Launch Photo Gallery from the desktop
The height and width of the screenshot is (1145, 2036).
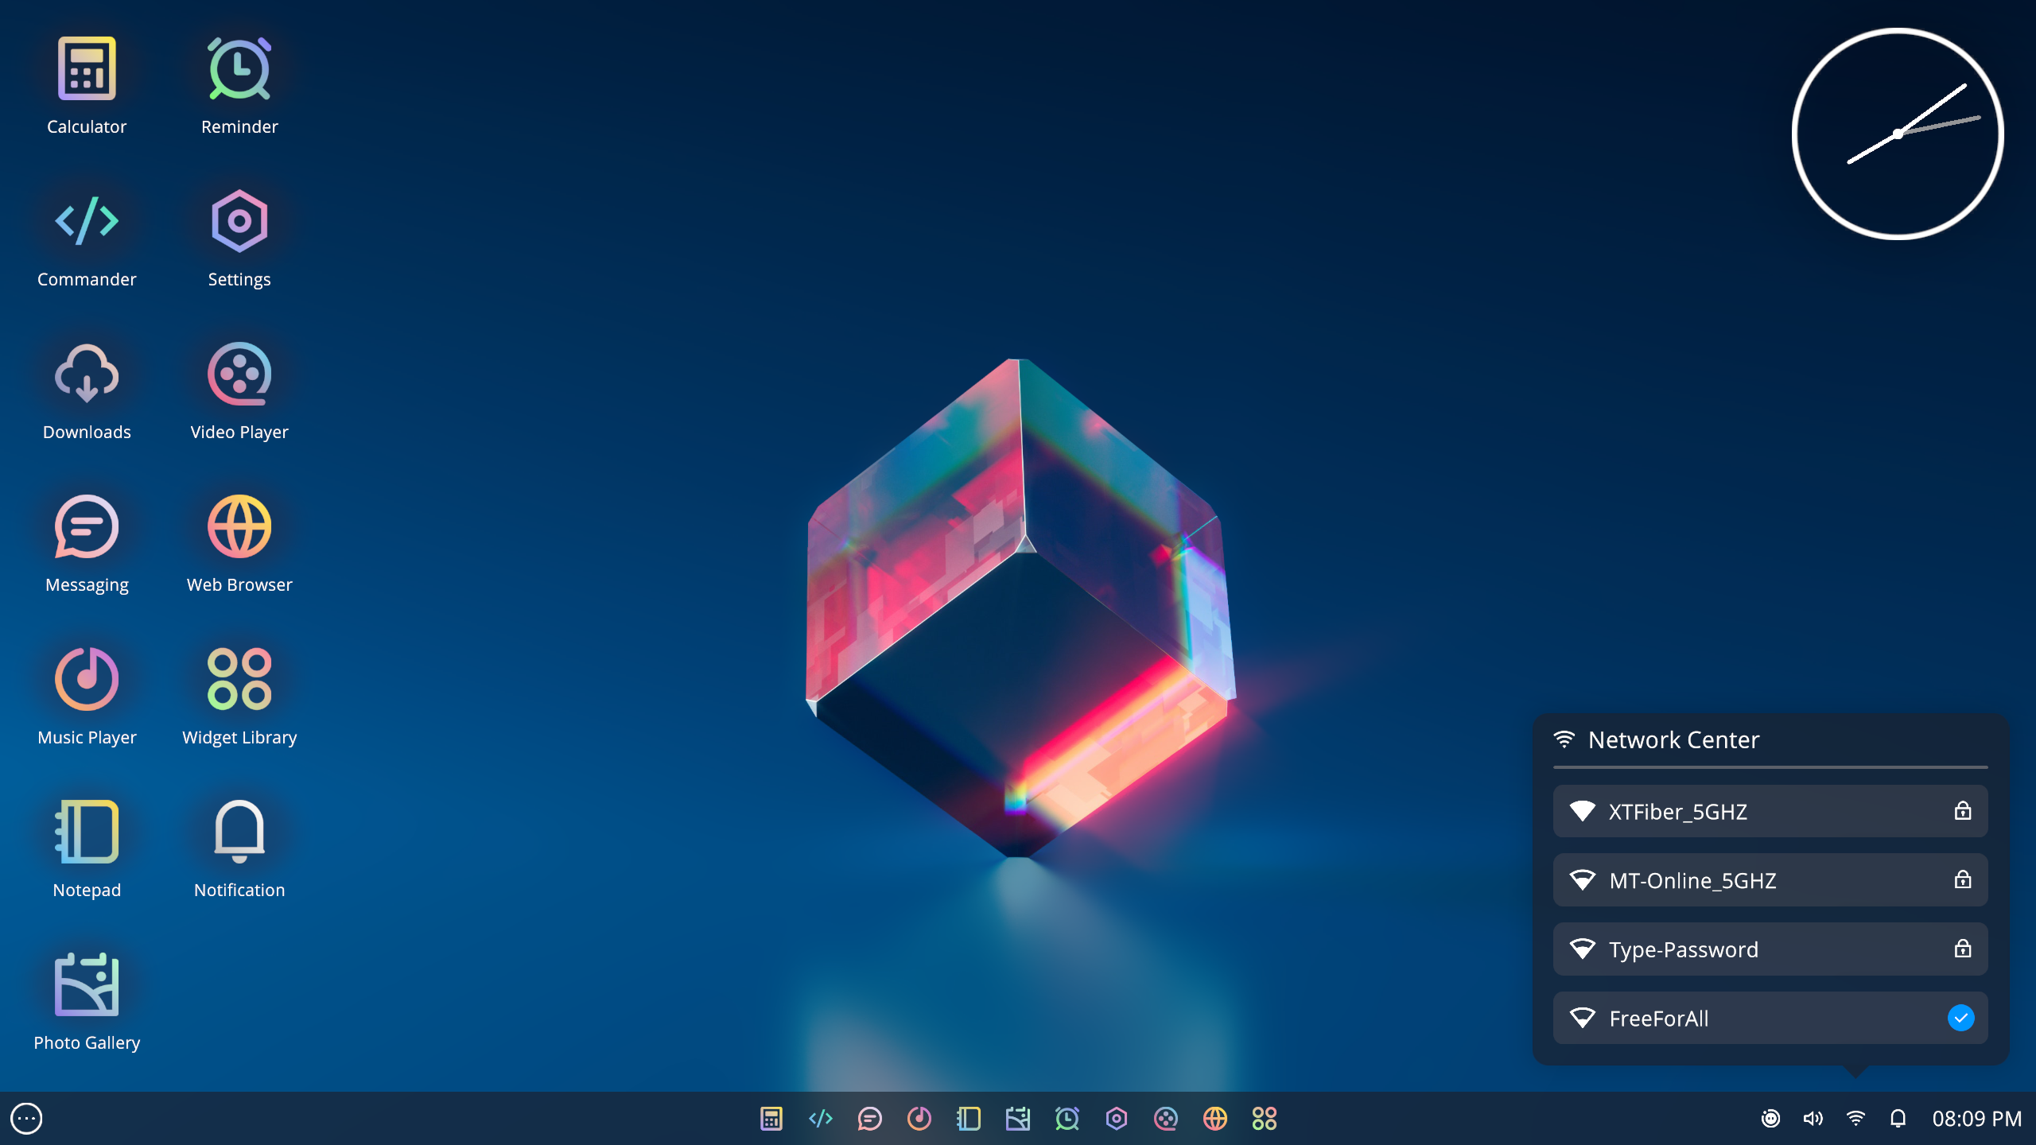(x=87, y=985)
